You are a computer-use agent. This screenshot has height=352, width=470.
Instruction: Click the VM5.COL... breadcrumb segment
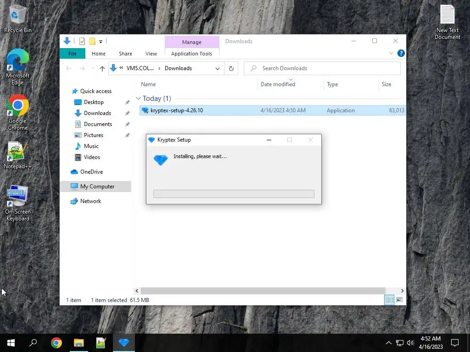point(140,68)
